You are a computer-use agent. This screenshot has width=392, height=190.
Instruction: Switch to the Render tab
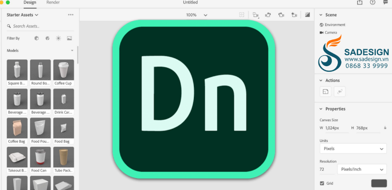(53, 3)
